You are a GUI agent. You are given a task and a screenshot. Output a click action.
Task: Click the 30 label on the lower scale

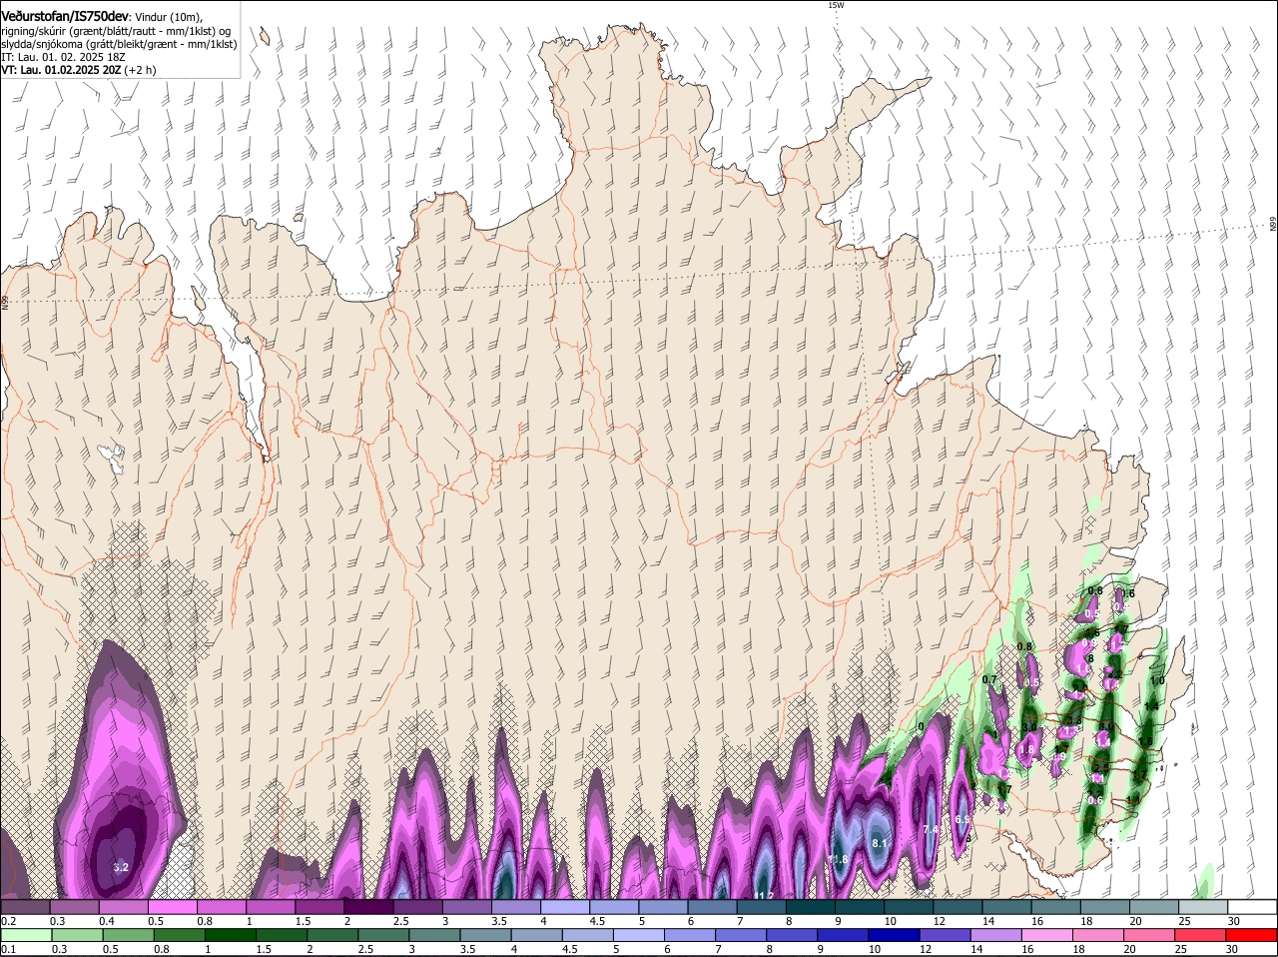pyautogui.click(x=1233, y=949)
